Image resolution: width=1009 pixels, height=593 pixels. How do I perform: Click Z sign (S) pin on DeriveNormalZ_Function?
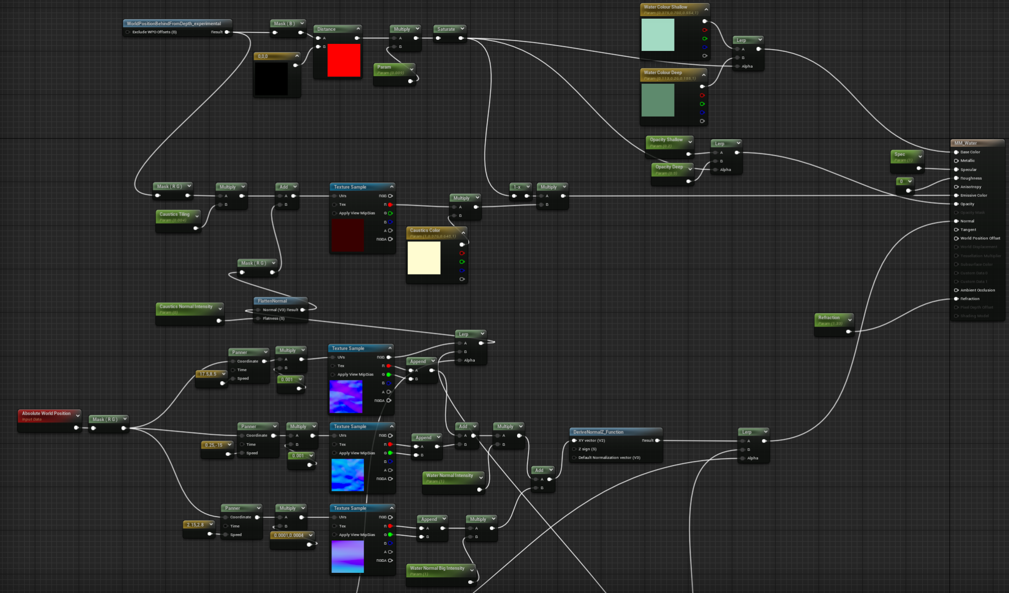pyautogui.click(x=574, y=449)
